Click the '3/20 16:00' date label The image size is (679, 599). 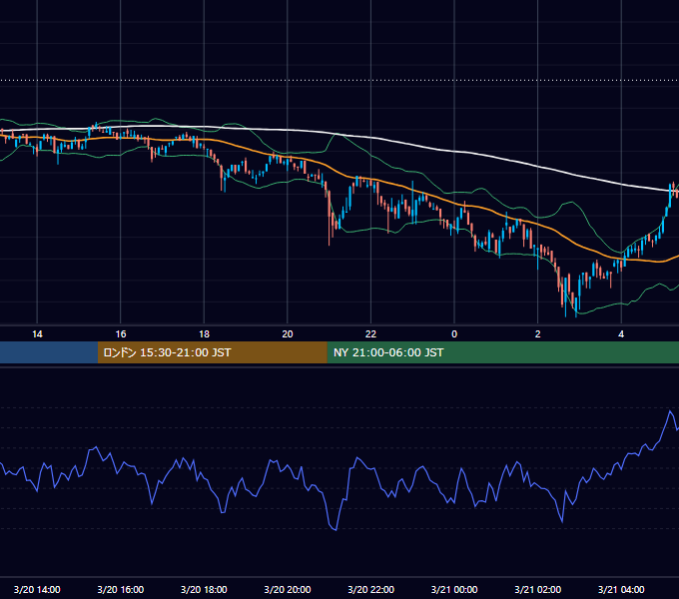121,589
